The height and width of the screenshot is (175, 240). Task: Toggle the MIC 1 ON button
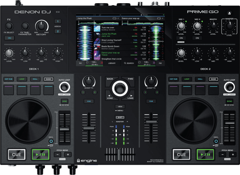click(x=181, y=38)
